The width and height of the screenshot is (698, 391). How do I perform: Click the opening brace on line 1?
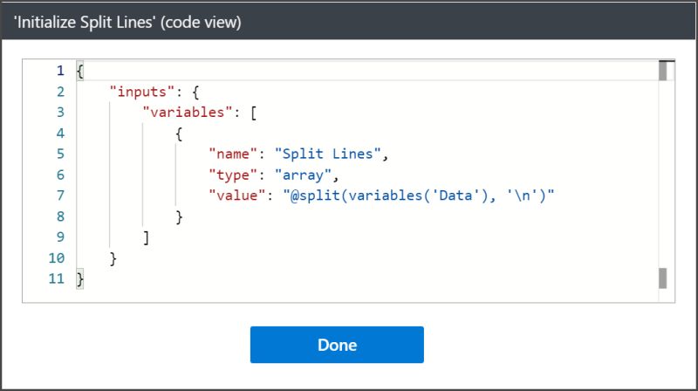click(x=79, y=72)
